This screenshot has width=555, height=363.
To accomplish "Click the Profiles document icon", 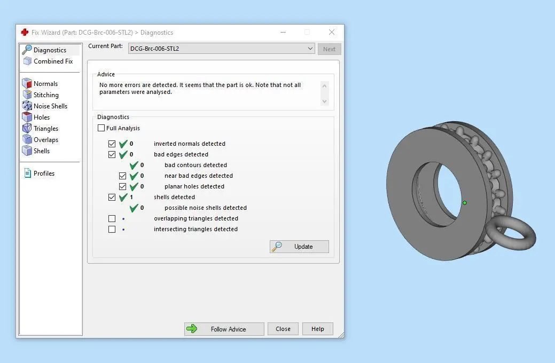I will [27, 173].
